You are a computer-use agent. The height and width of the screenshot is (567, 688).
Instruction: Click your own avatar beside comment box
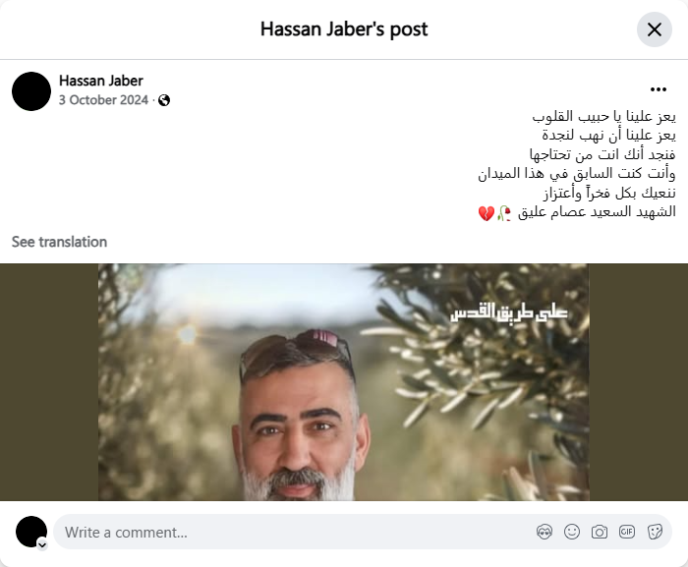pyautogui.click(x=31, y=532)
